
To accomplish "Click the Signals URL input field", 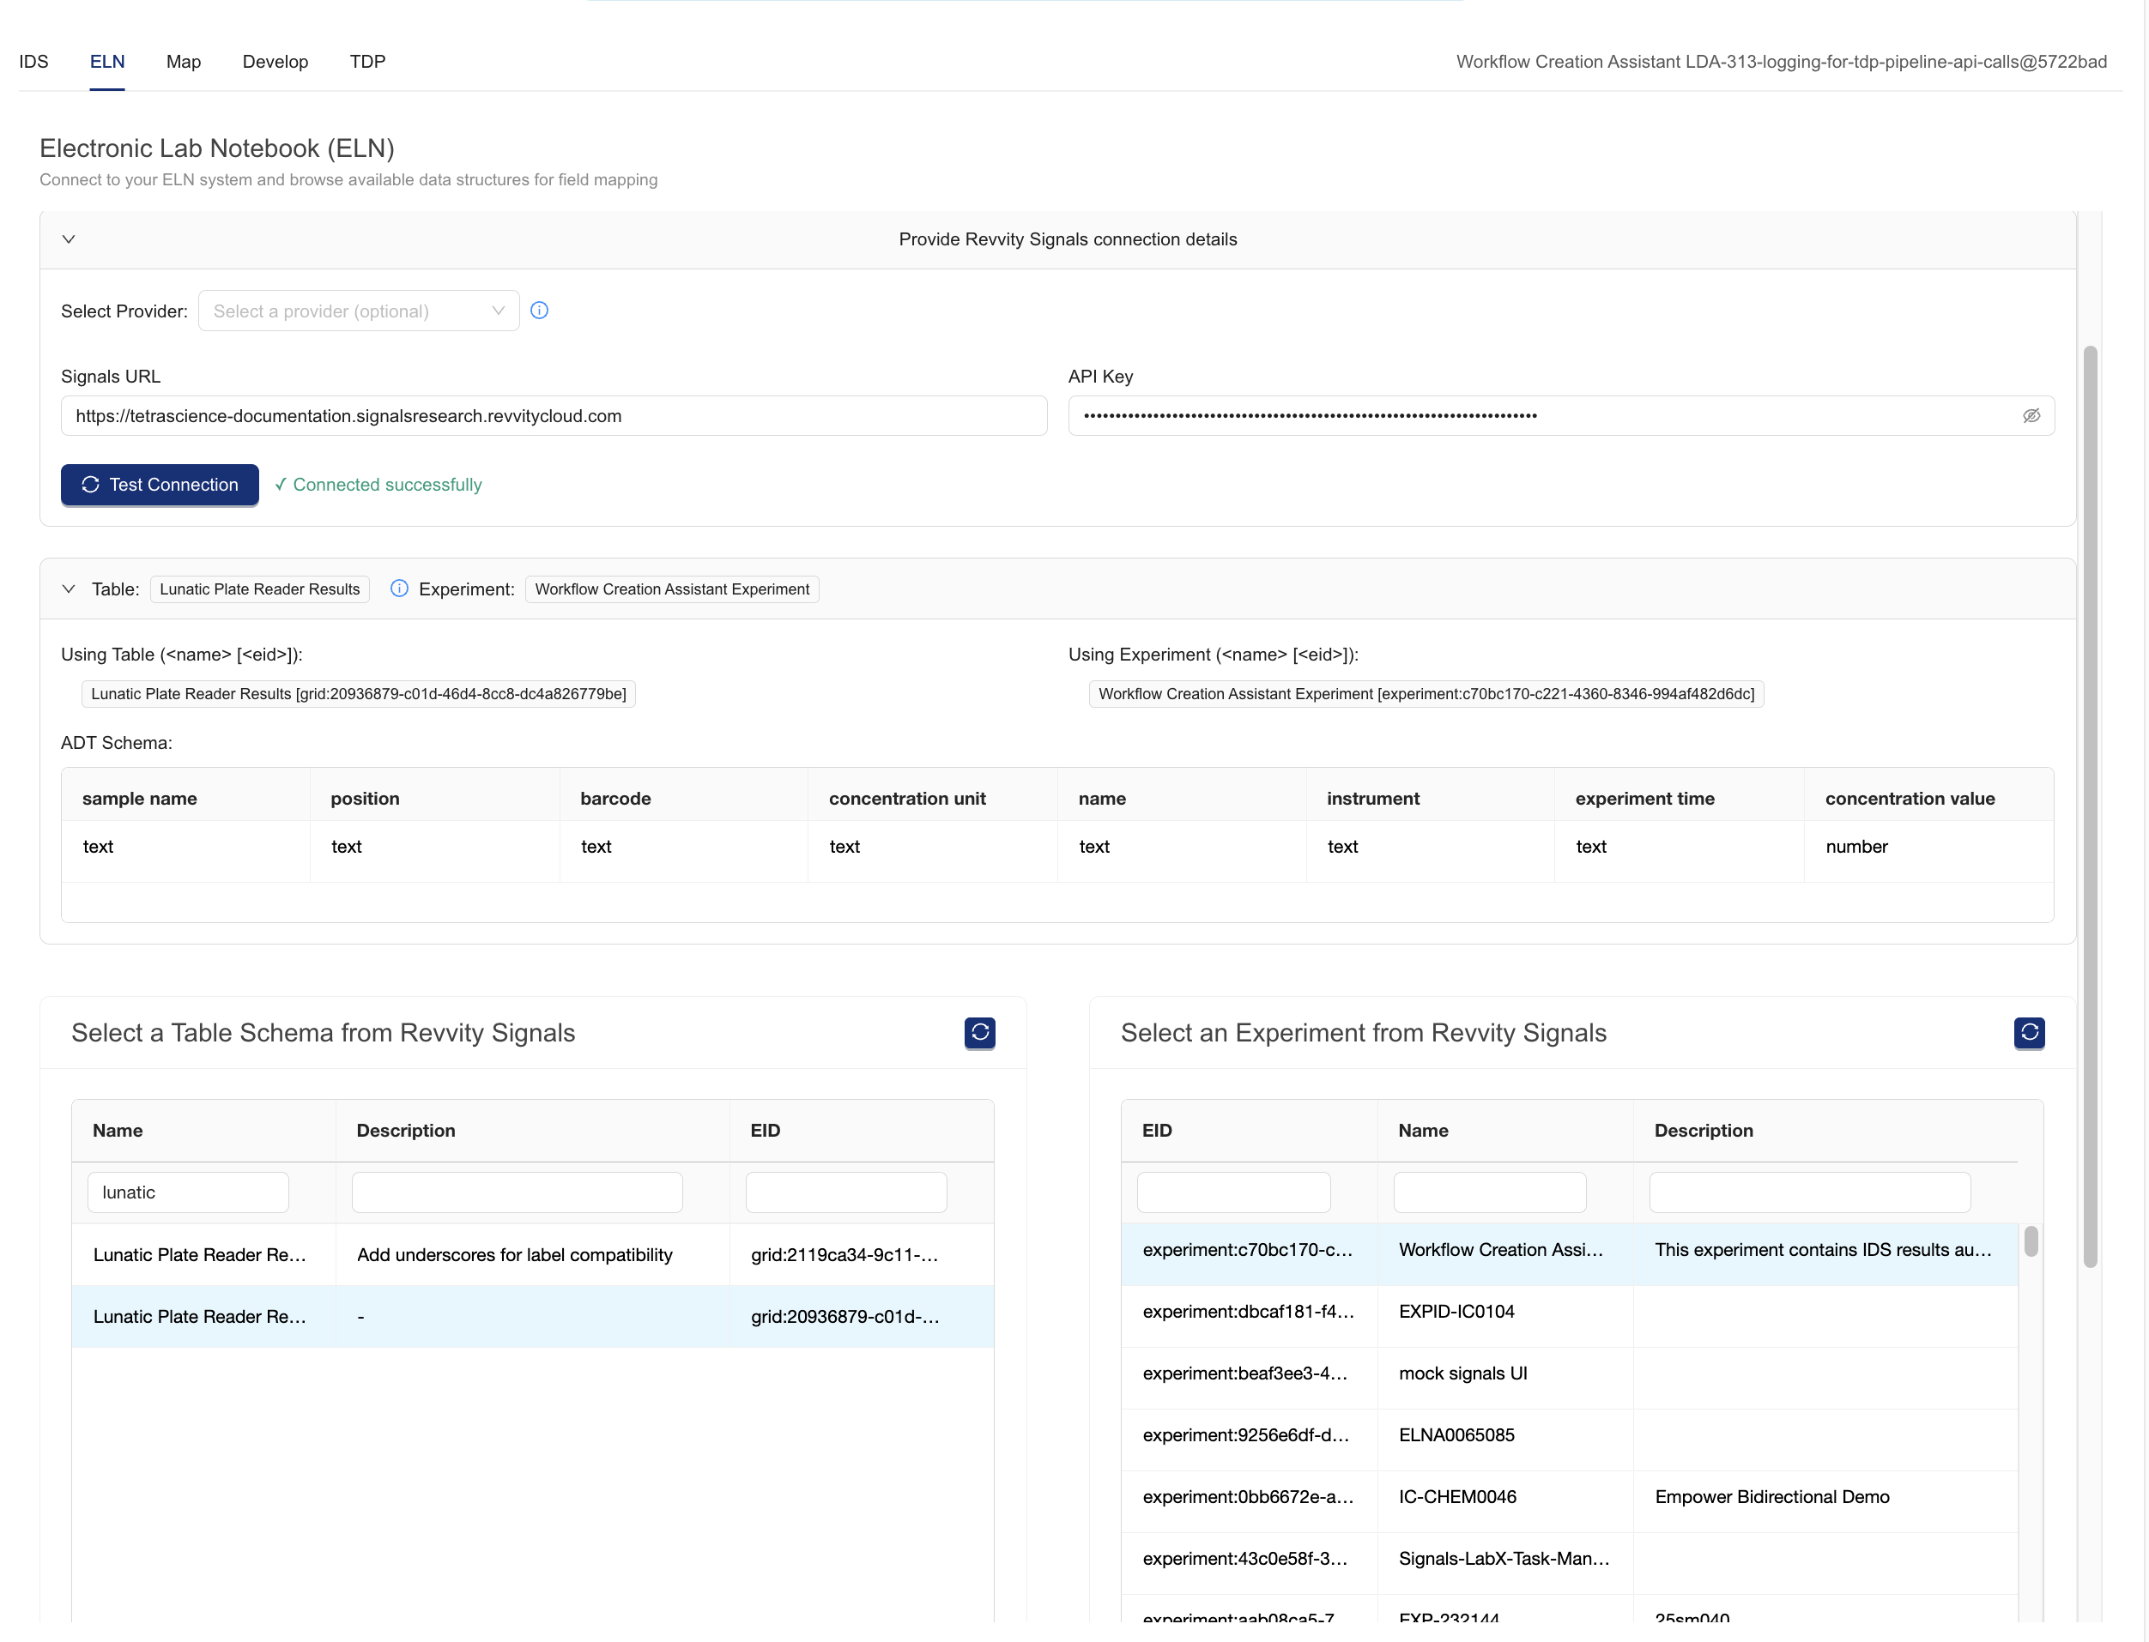I will [x=554, y=416].
